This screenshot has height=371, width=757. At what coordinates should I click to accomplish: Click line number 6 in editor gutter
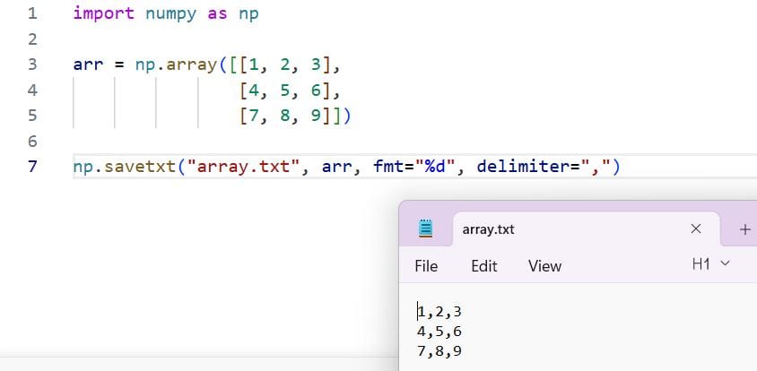click(x=32, y=141)
